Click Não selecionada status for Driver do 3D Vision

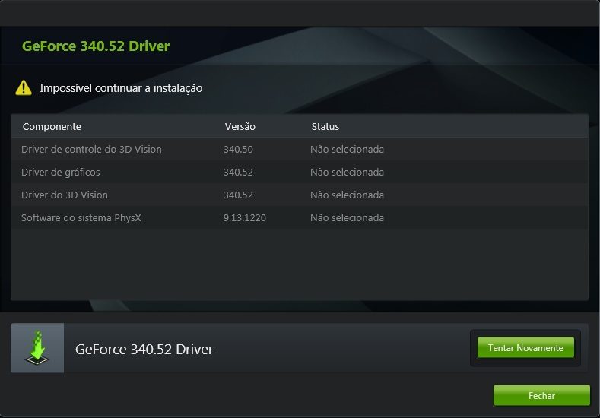click(x=347, y=195)
